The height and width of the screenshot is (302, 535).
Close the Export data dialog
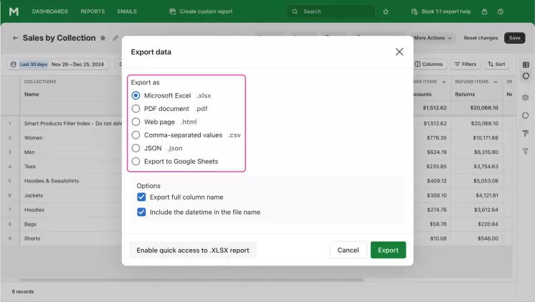pos(399,52)
